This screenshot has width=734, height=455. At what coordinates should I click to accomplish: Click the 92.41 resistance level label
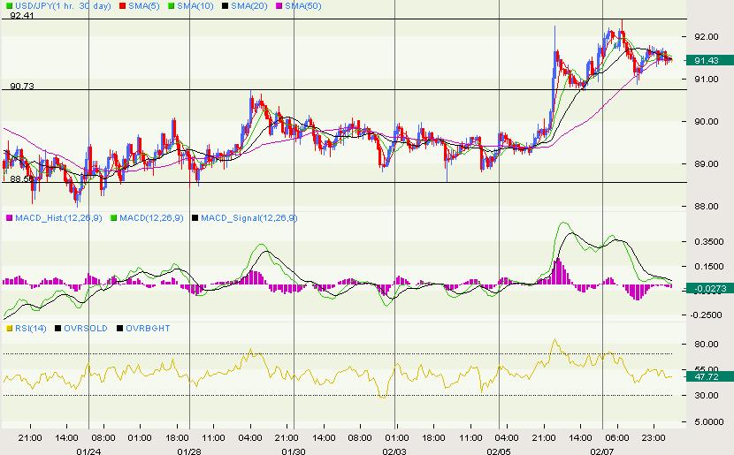(22, 15)
